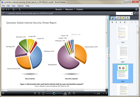Click the fit page icon
Screen dimensions: 140x97
point(39,93)
